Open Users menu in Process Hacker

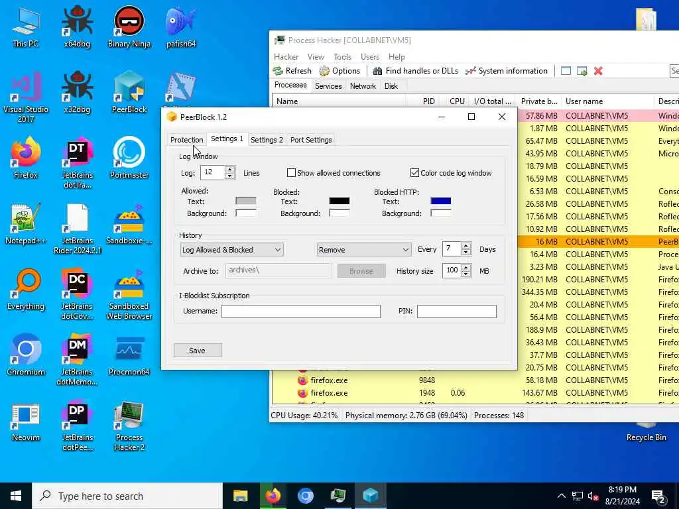click(370, 57)
